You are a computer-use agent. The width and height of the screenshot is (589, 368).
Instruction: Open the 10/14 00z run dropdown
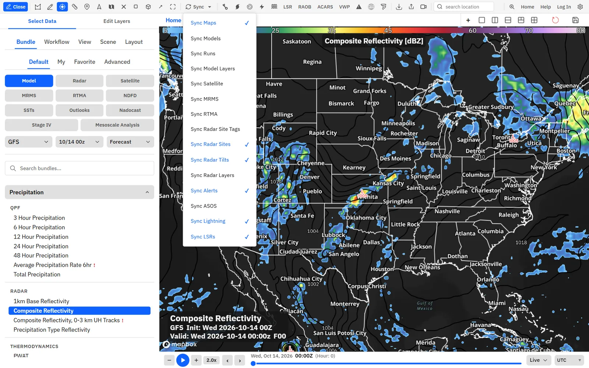coord(79,142)
